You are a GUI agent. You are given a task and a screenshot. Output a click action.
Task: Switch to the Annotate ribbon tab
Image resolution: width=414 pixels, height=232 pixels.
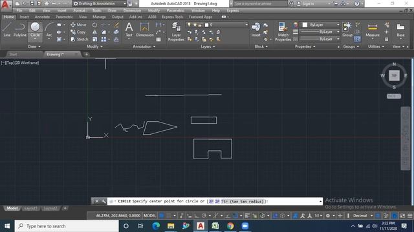pos(42,17)
